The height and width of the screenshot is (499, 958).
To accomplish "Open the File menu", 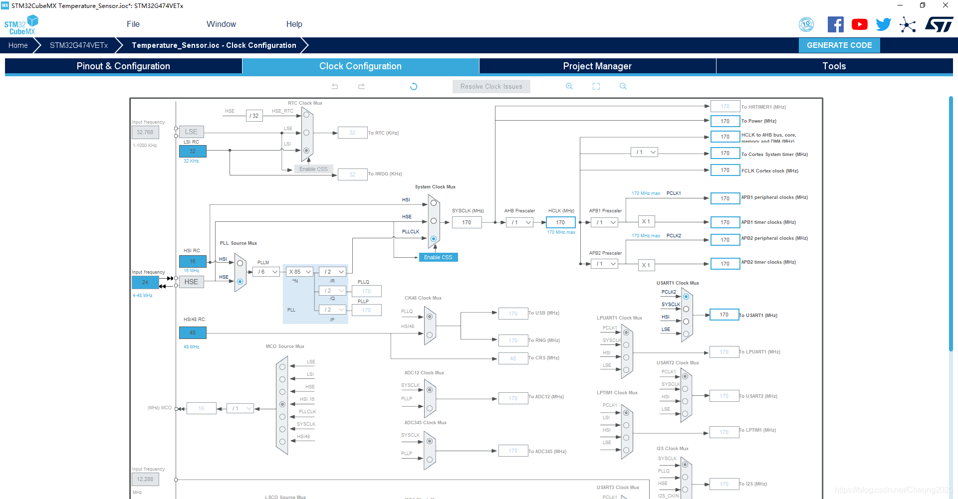I will click(x=133, y=24).
